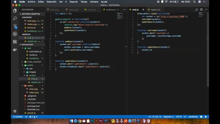220x124 pixels.
Task: Click line and column indicator in status bar
Action: (155, 117)
